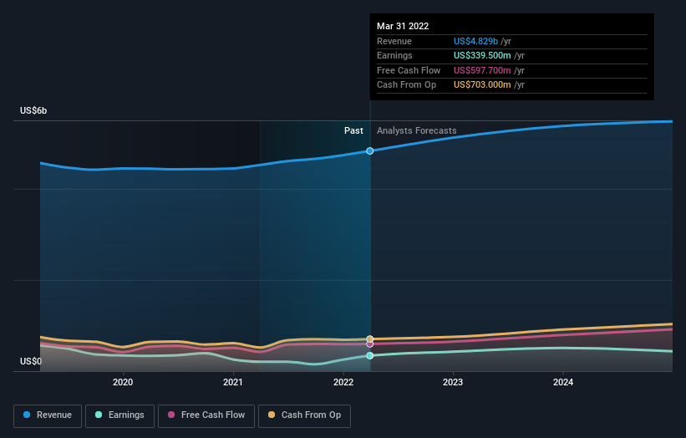Toggle the Revenue series legend button
Screen dimensions: 686x438
(x=48, y=415)
